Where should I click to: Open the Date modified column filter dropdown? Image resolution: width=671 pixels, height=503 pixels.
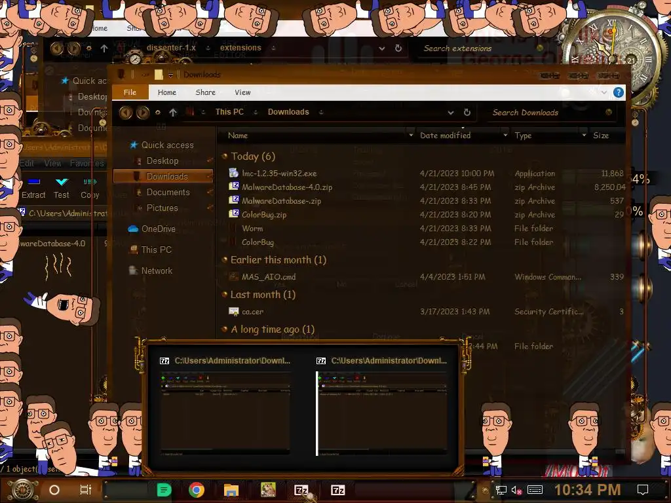click(x=505, y=135)
